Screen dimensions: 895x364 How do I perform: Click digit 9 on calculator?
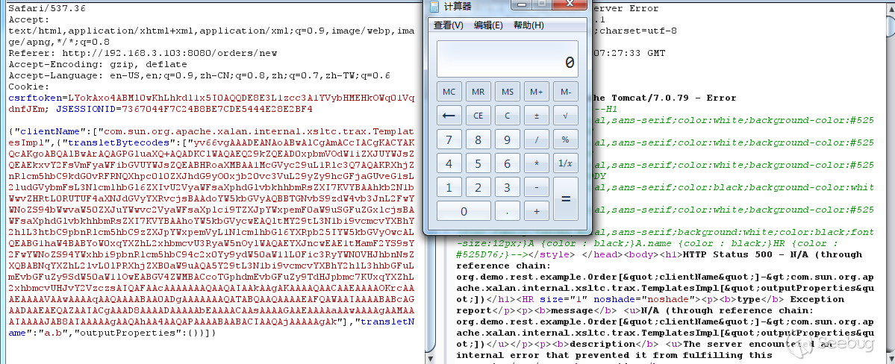pos(508,139)
